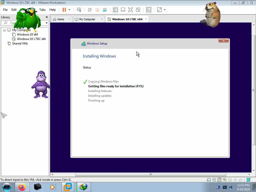Collapse the My Computer tree node

(4, 30)
